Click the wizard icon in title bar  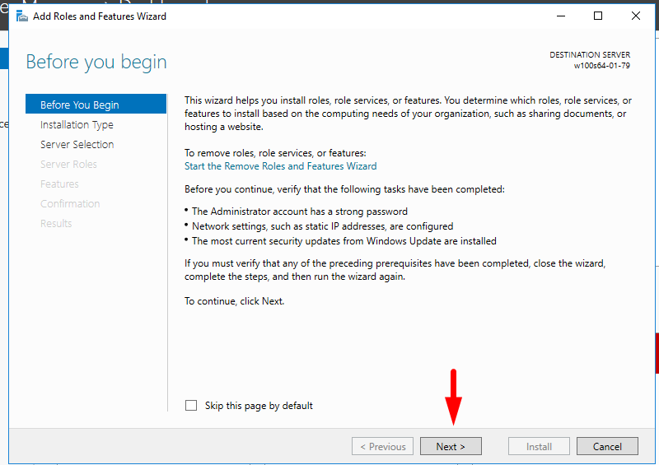coord(22,16)
